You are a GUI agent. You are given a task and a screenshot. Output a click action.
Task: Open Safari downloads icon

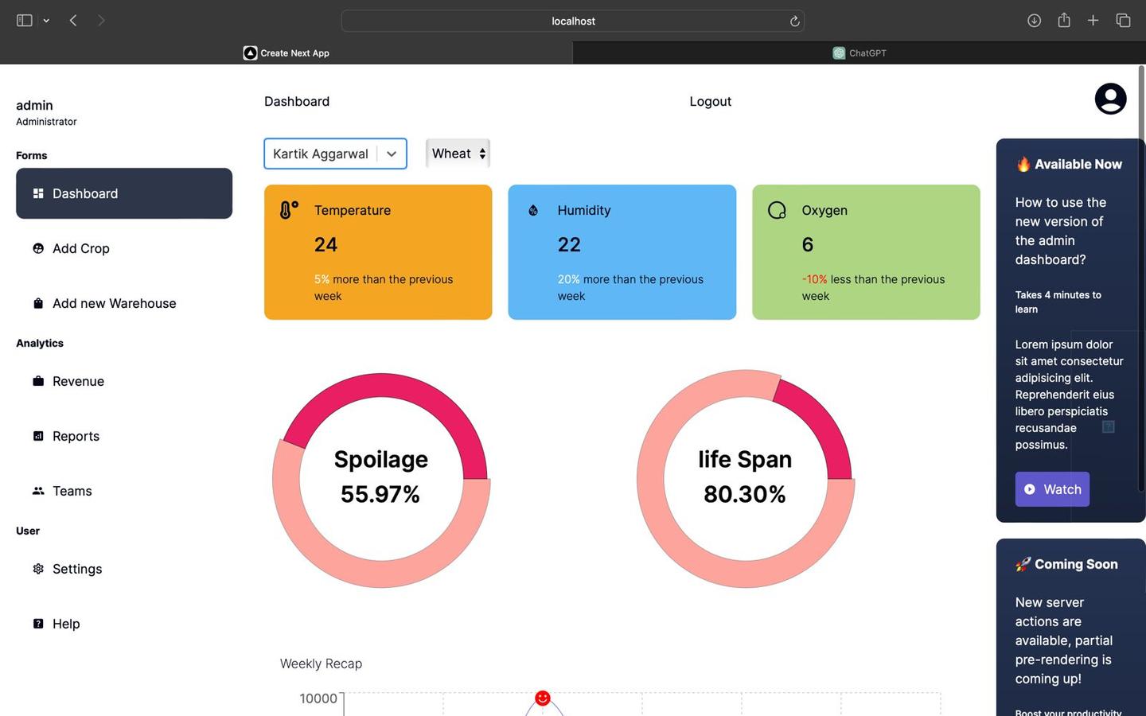tap(1034, 21)
